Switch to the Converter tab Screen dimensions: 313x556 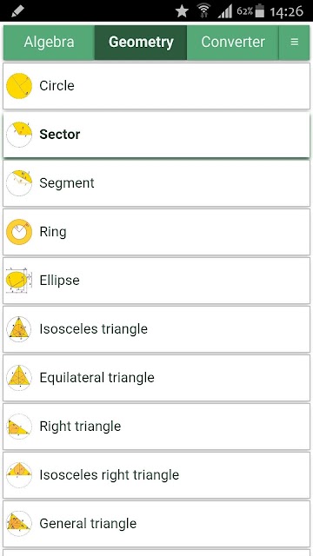coord(233,43)
